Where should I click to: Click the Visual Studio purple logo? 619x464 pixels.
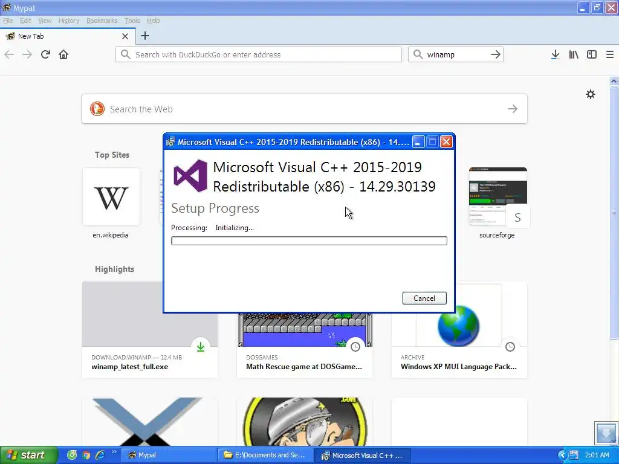point(190,176)
